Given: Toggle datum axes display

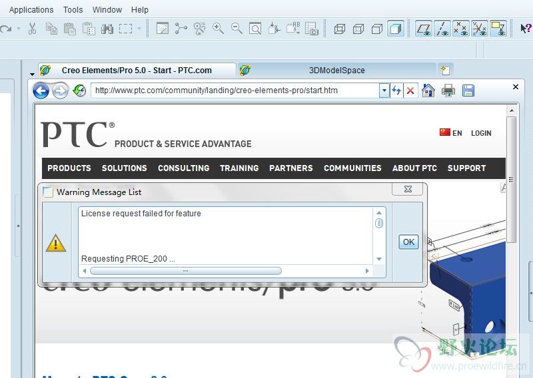Looking at the screenshot, I should [442, 29].
